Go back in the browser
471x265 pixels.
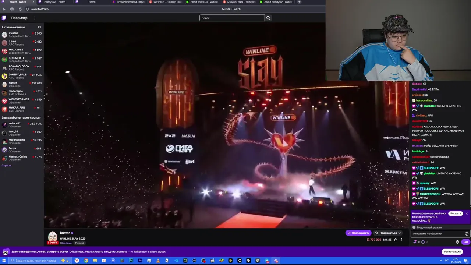[x=4, y=9]
